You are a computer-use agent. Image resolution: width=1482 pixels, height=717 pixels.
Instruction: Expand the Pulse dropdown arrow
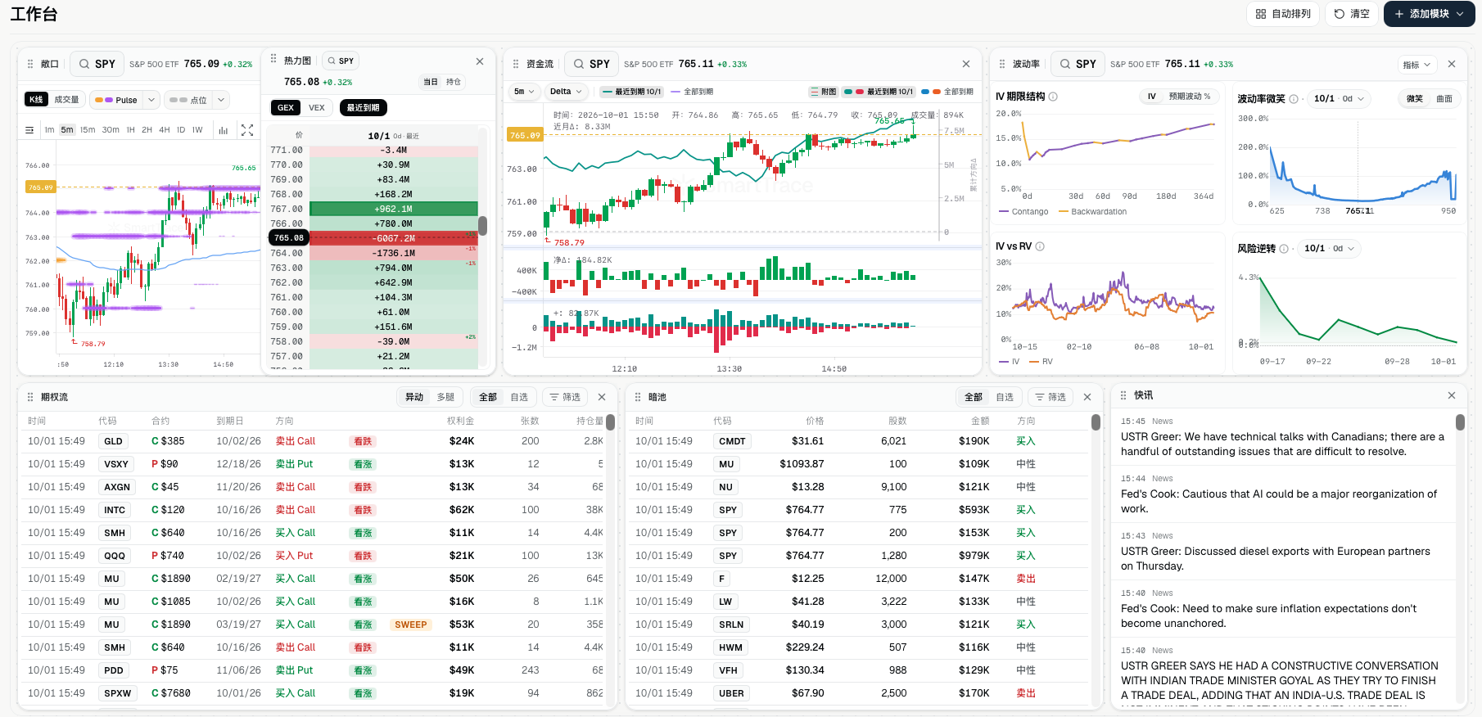[x=151, y=100]
